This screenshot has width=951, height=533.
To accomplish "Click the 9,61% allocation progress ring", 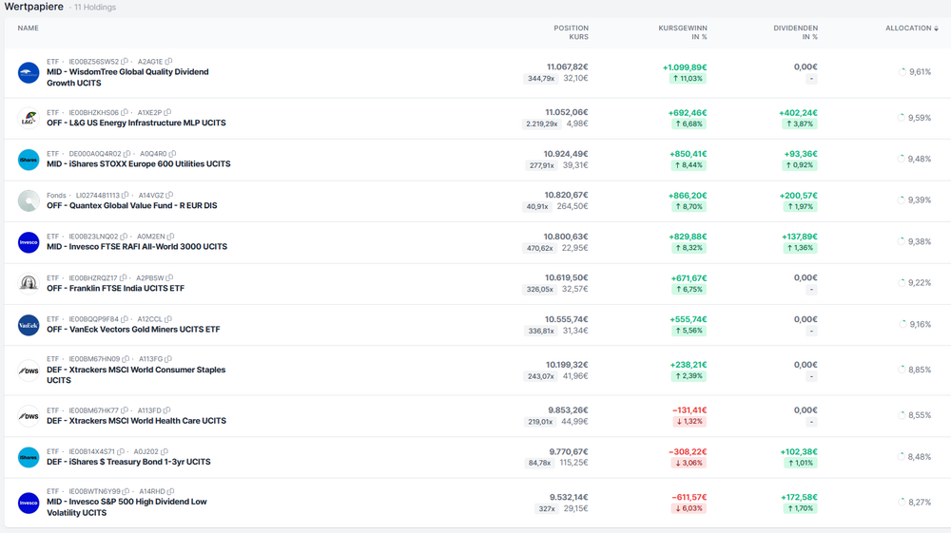I will pyautogui.click(x=902, y=71).
